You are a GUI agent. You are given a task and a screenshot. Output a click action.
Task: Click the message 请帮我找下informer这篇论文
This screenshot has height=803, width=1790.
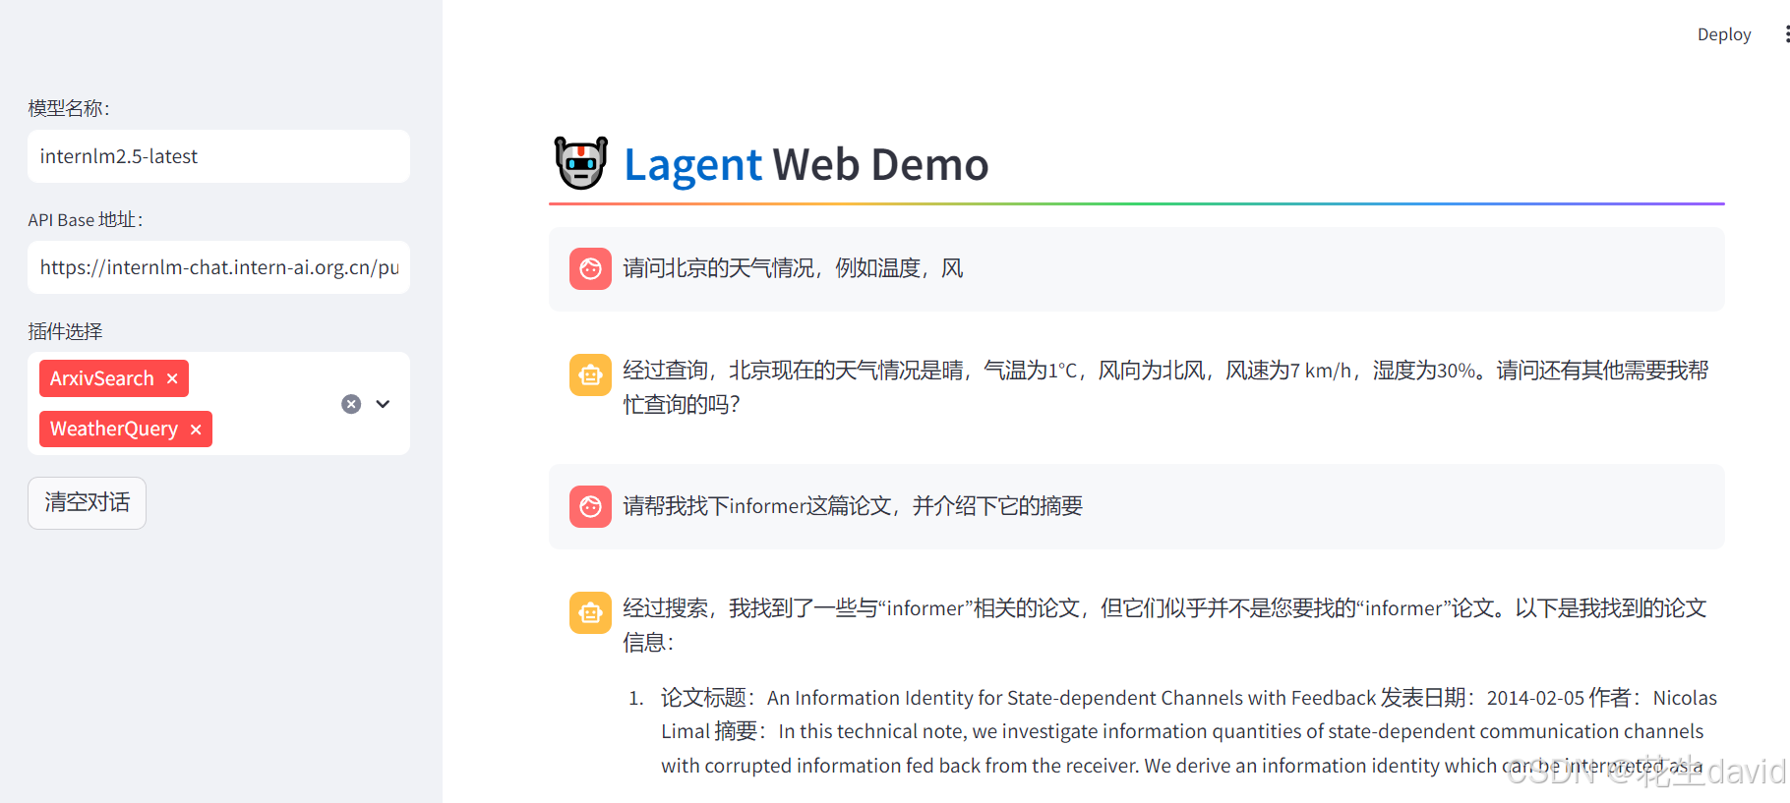pos(853,506)
